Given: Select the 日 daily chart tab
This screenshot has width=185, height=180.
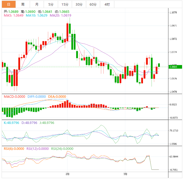Looking at the screenshot, I should pos(9,4).
